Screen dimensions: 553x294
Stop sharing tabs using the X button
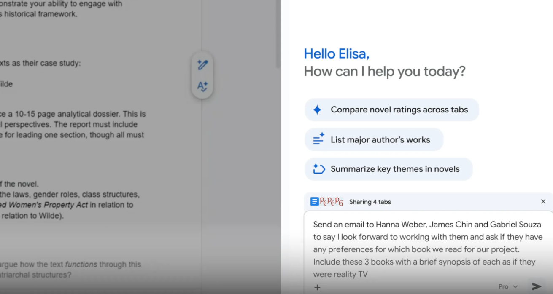tap(543, 202)
